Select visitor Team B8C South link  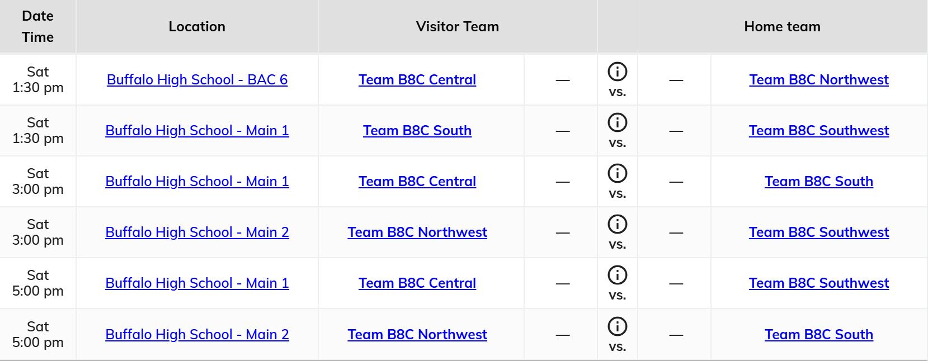click(417, 130)
